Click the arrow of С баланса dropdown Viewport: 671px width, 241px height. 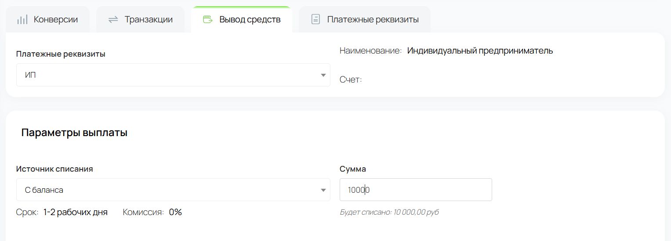point(323,190)
